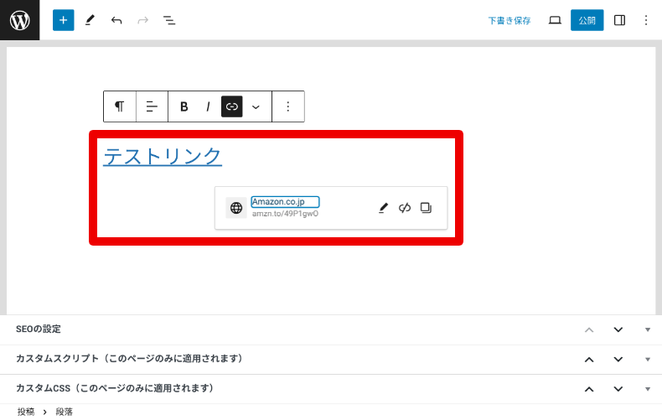
Task: Collapse the SEOの設定 panel triangle
Action: coord(648,329)
